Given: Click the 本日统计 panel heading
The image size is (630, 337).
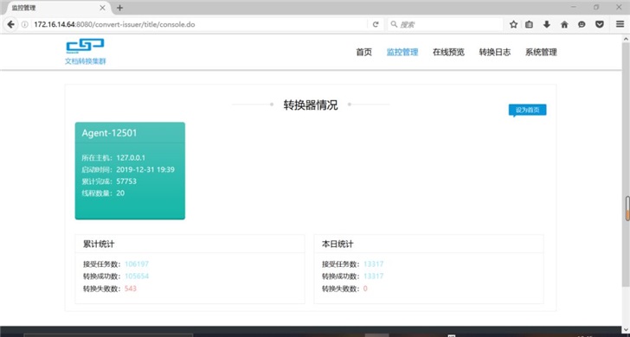Looking at the screenshot, I should pos(337,244).
